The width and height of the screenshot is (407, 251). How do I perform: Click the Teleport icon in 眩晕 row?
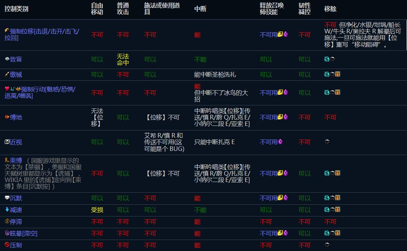(286, 233)
